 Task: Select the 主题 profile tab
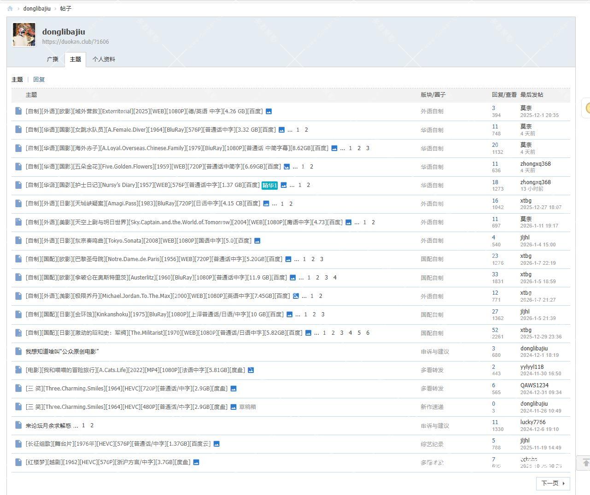point(76,59)
